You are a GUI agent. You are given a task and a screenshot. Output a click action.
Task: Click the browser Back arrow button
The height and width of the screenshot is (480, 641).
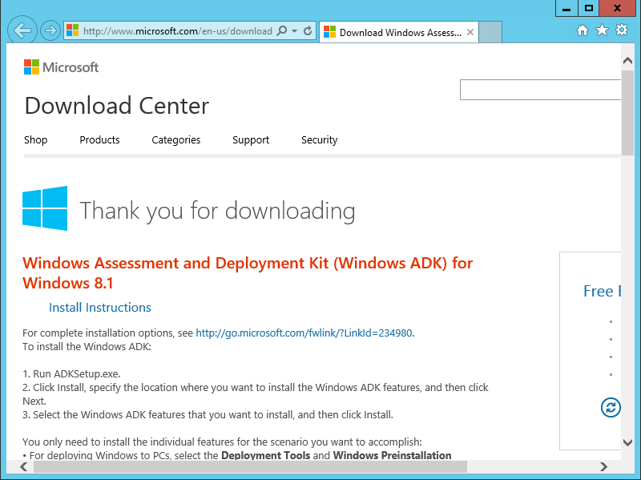pyautogui.click(x=22, y=31)
